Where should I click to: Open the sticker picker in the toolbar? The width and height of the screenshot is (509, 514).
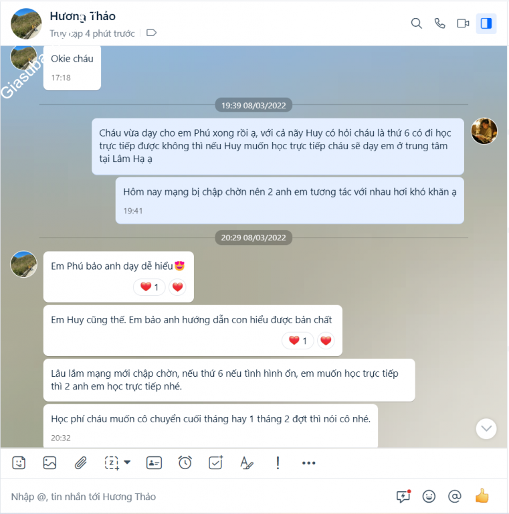click(19, 463)
